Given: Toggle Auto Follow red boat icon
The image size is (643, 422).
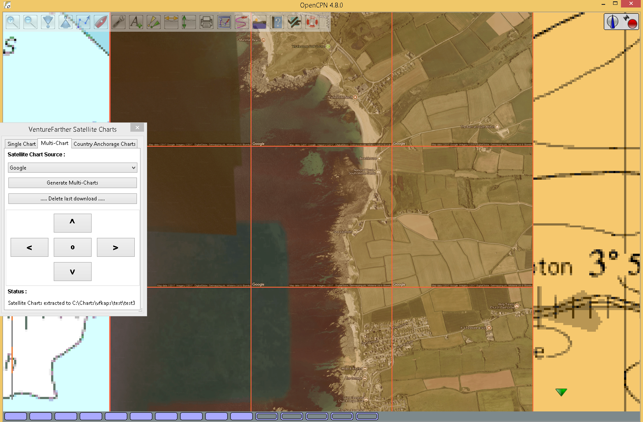Looking at the screenshot, I should (x=101, y=22).
